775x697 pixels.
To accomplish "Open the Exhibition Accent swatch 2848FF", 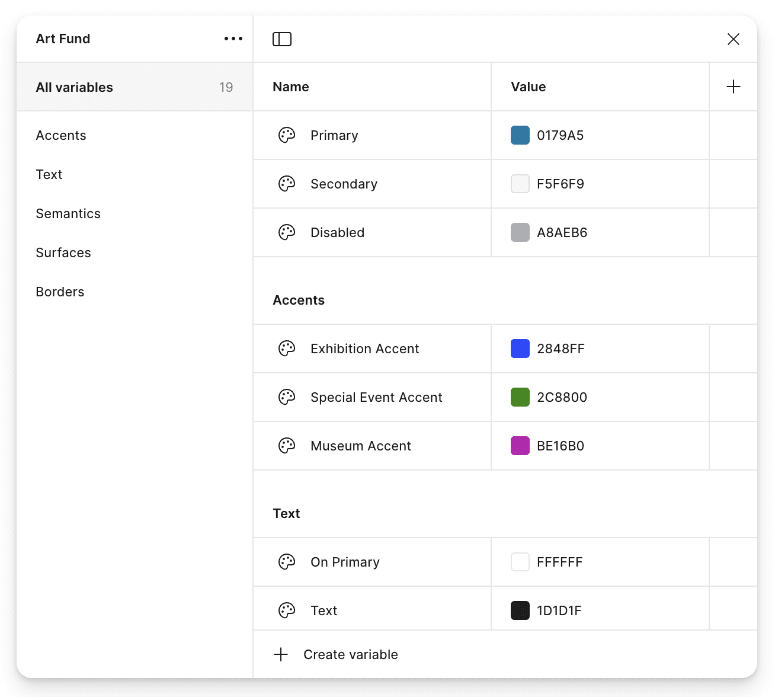I will pyautogui.click(x=520, y=348).
